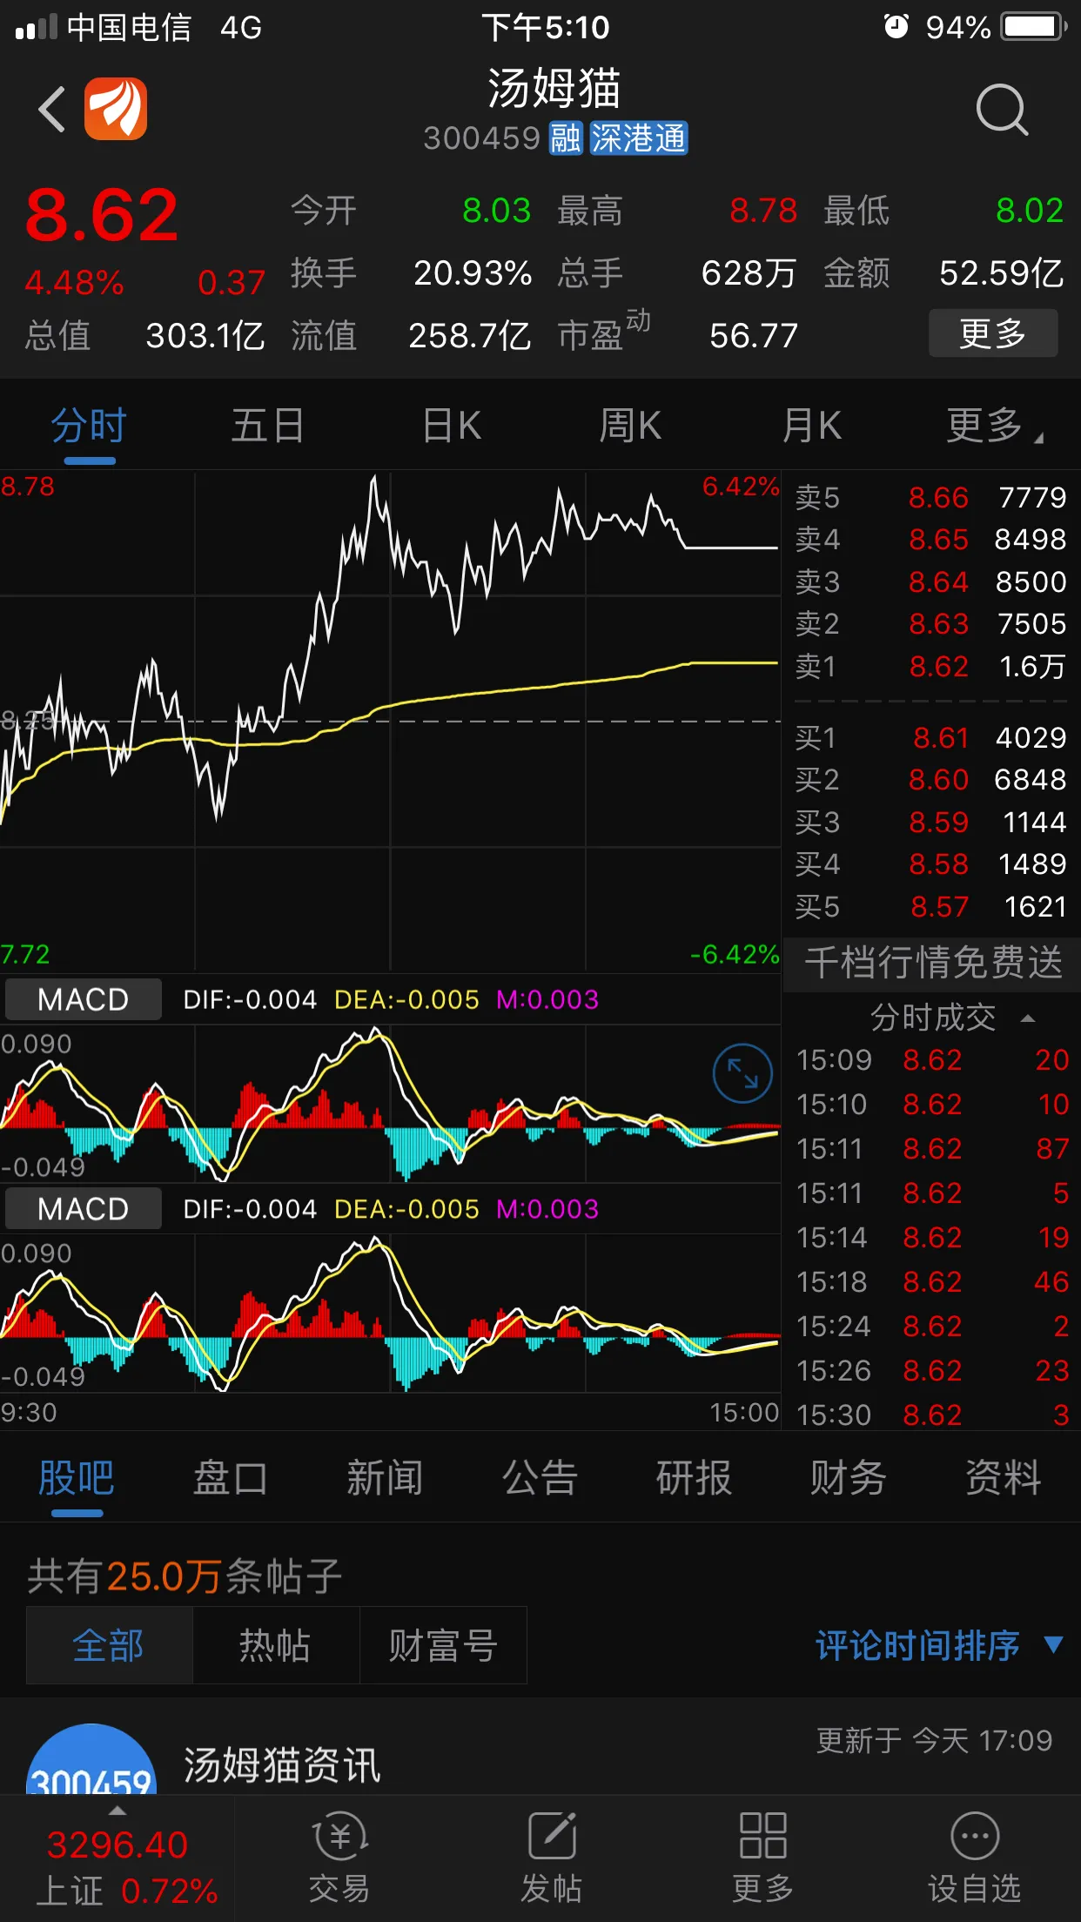
Task: Open the 300459 blue avatar of 汤姆猫资讯
Action: pyautogui.click(x=91, y=1758)
